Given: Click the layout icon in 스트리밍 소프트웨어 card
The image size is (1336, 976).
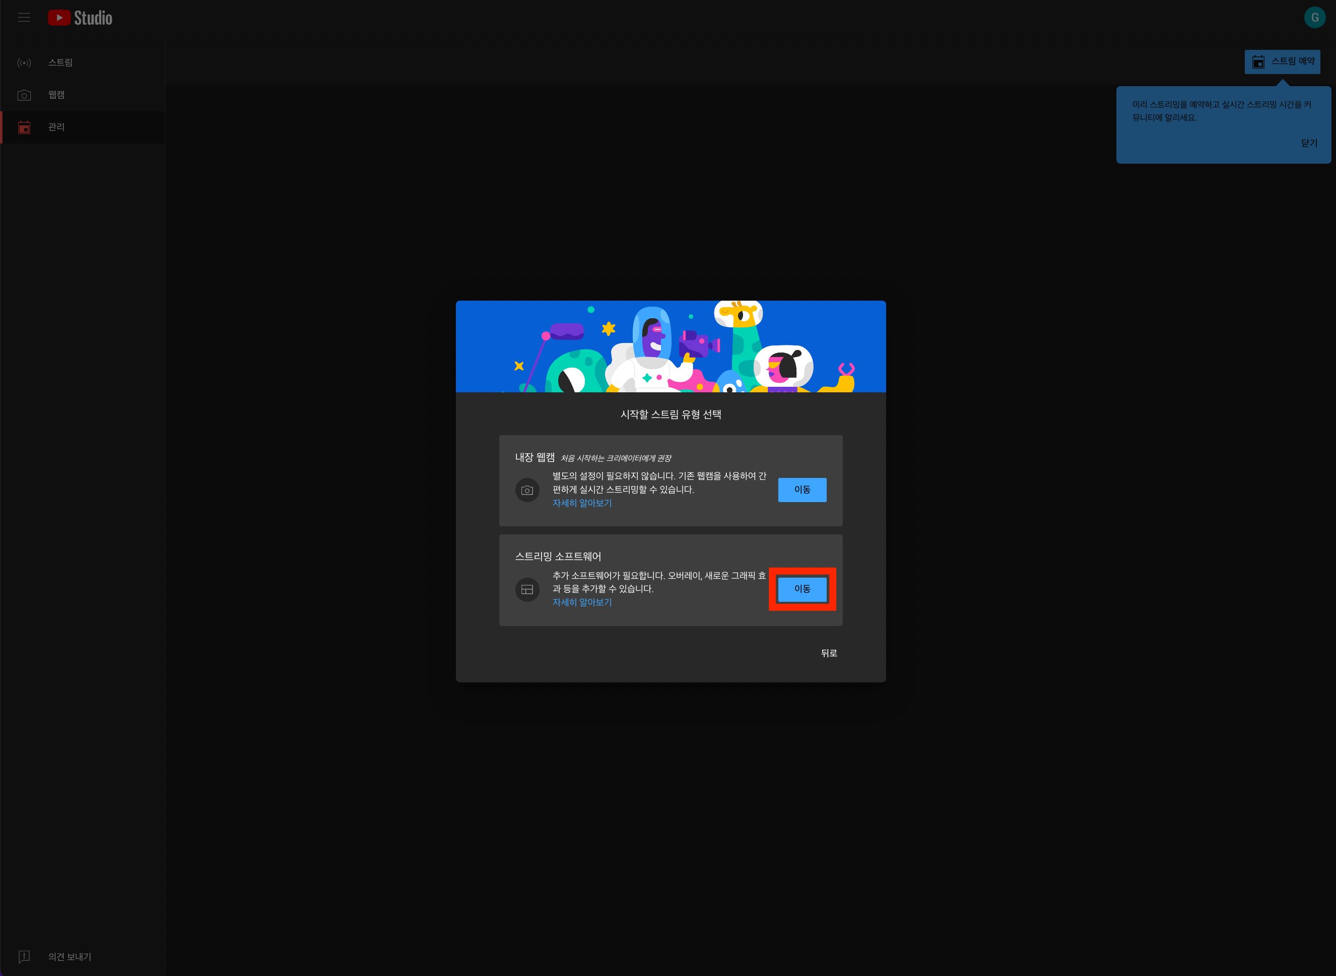Looking at the screenshot, I should coord(527,590).
